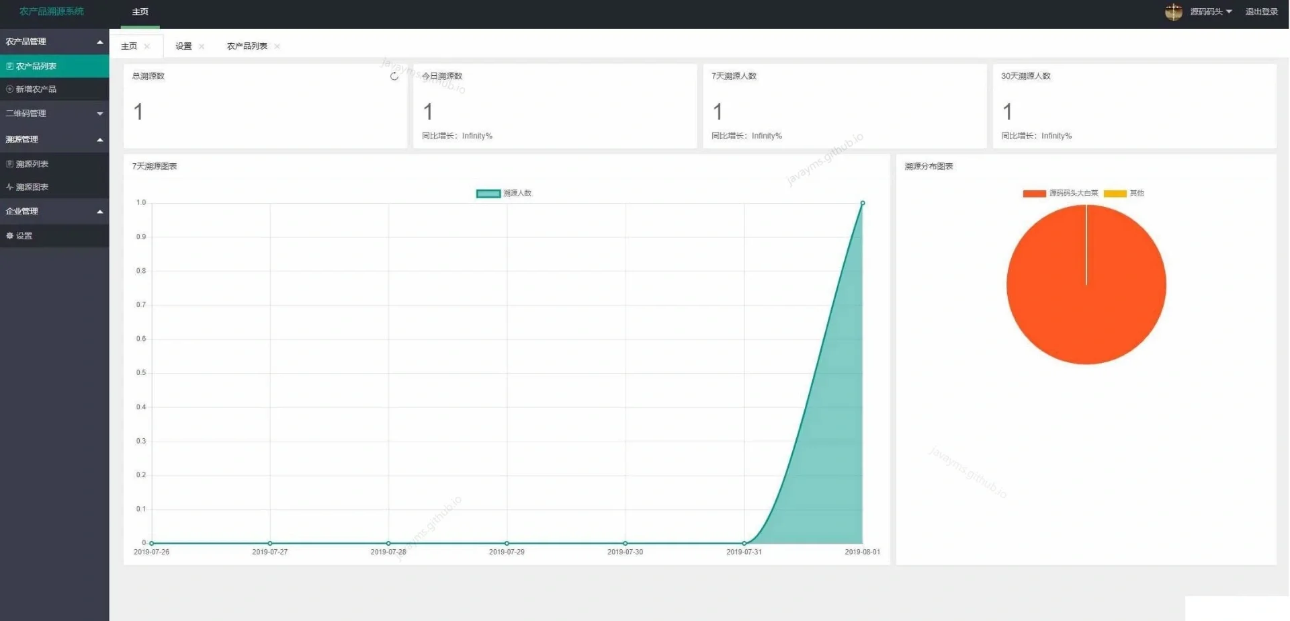Click the user avatar icon in header
Viewport: 1290px width, 621px height.
coord(1174,11)
